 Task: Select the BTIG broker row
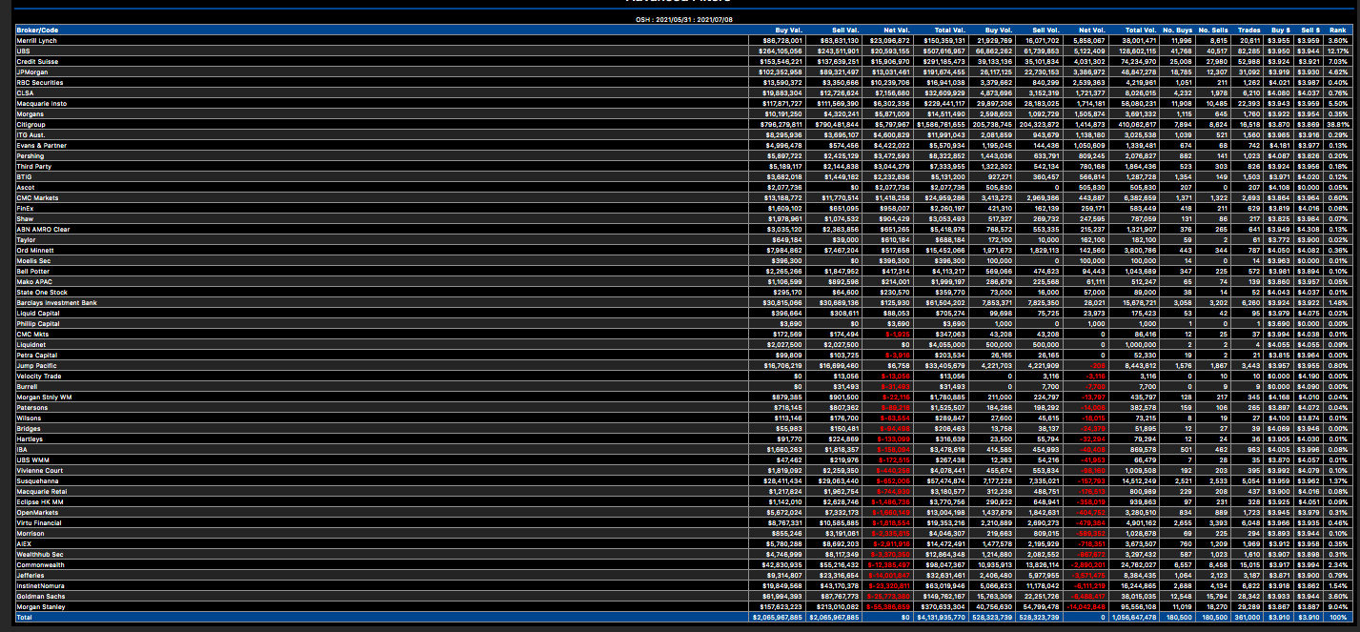point(683,177)
